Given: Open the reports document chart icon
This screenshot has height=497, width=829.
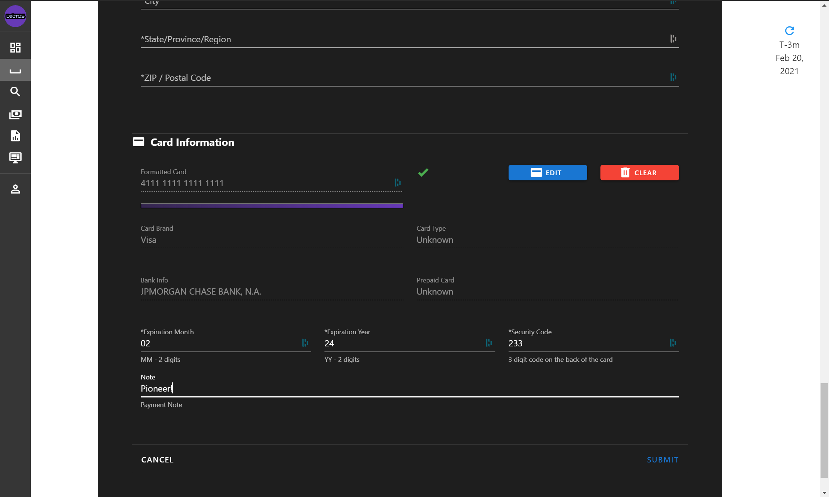Looking at the screenshot, I should [x=15, y=136].
